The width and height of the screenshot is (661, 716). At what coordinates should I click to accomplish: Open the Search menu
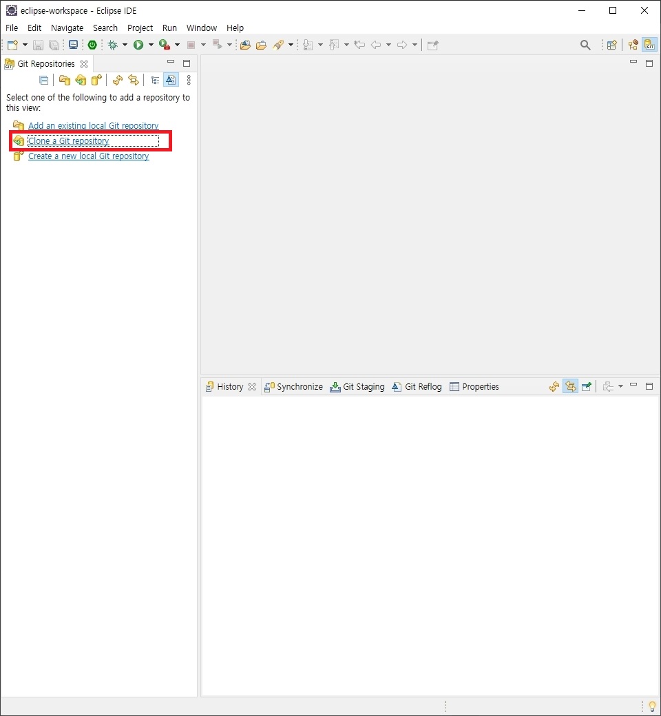pyautogui.click(x=105, y=28)
